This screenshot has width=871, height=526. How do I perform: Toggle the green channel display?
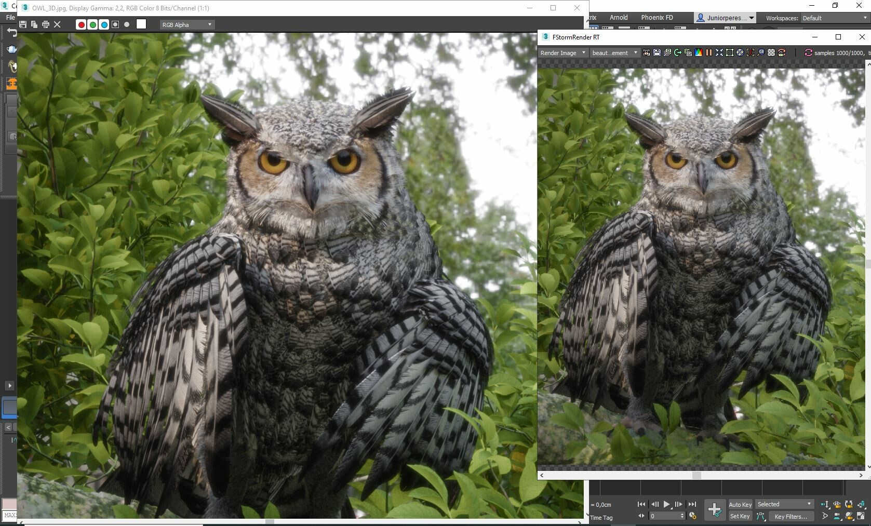pos(92,24)
